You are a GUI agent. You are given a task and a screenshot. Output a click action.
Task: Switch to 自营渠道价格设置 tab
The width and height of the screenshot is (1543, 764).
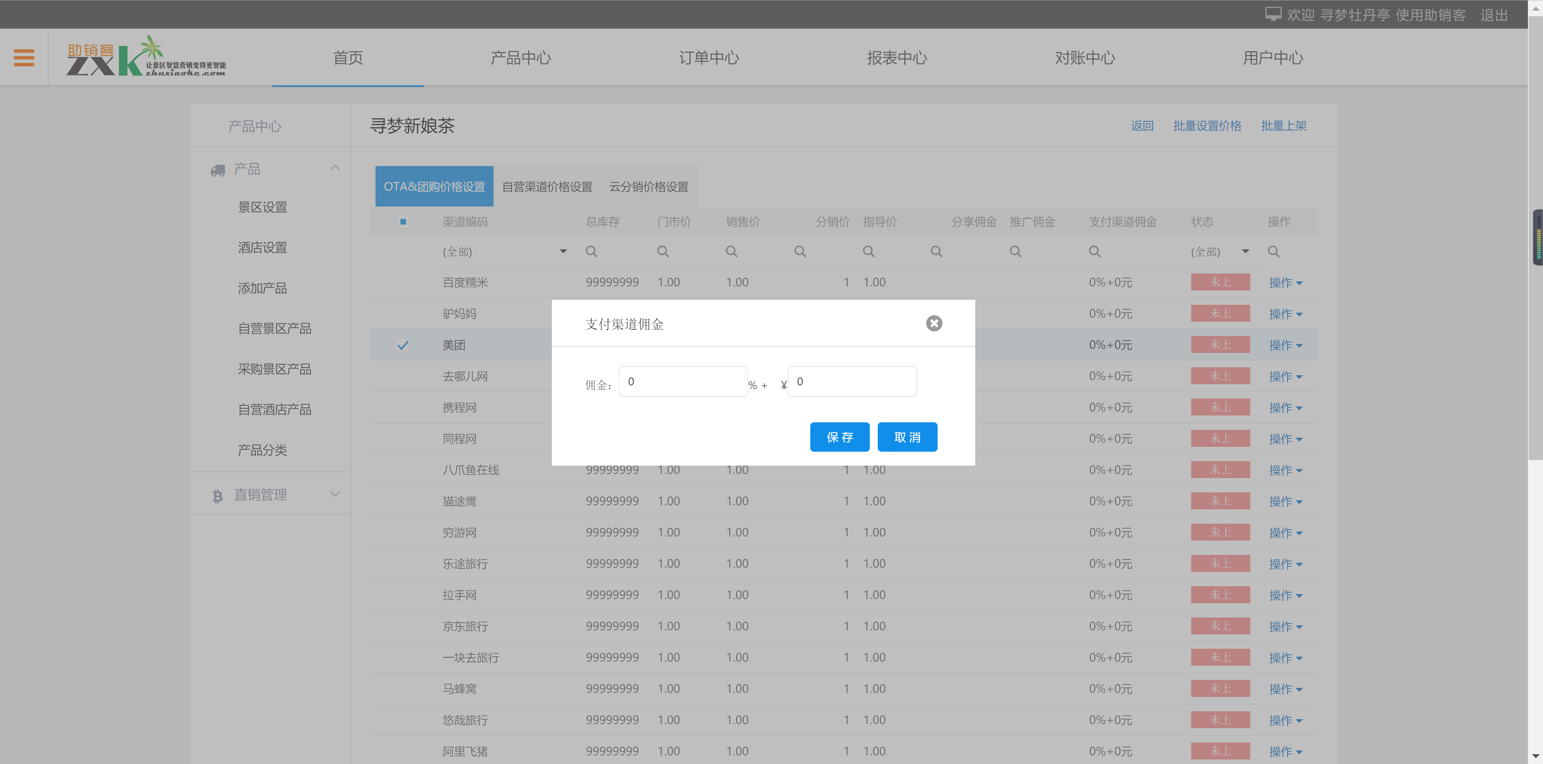coord(547,187)
